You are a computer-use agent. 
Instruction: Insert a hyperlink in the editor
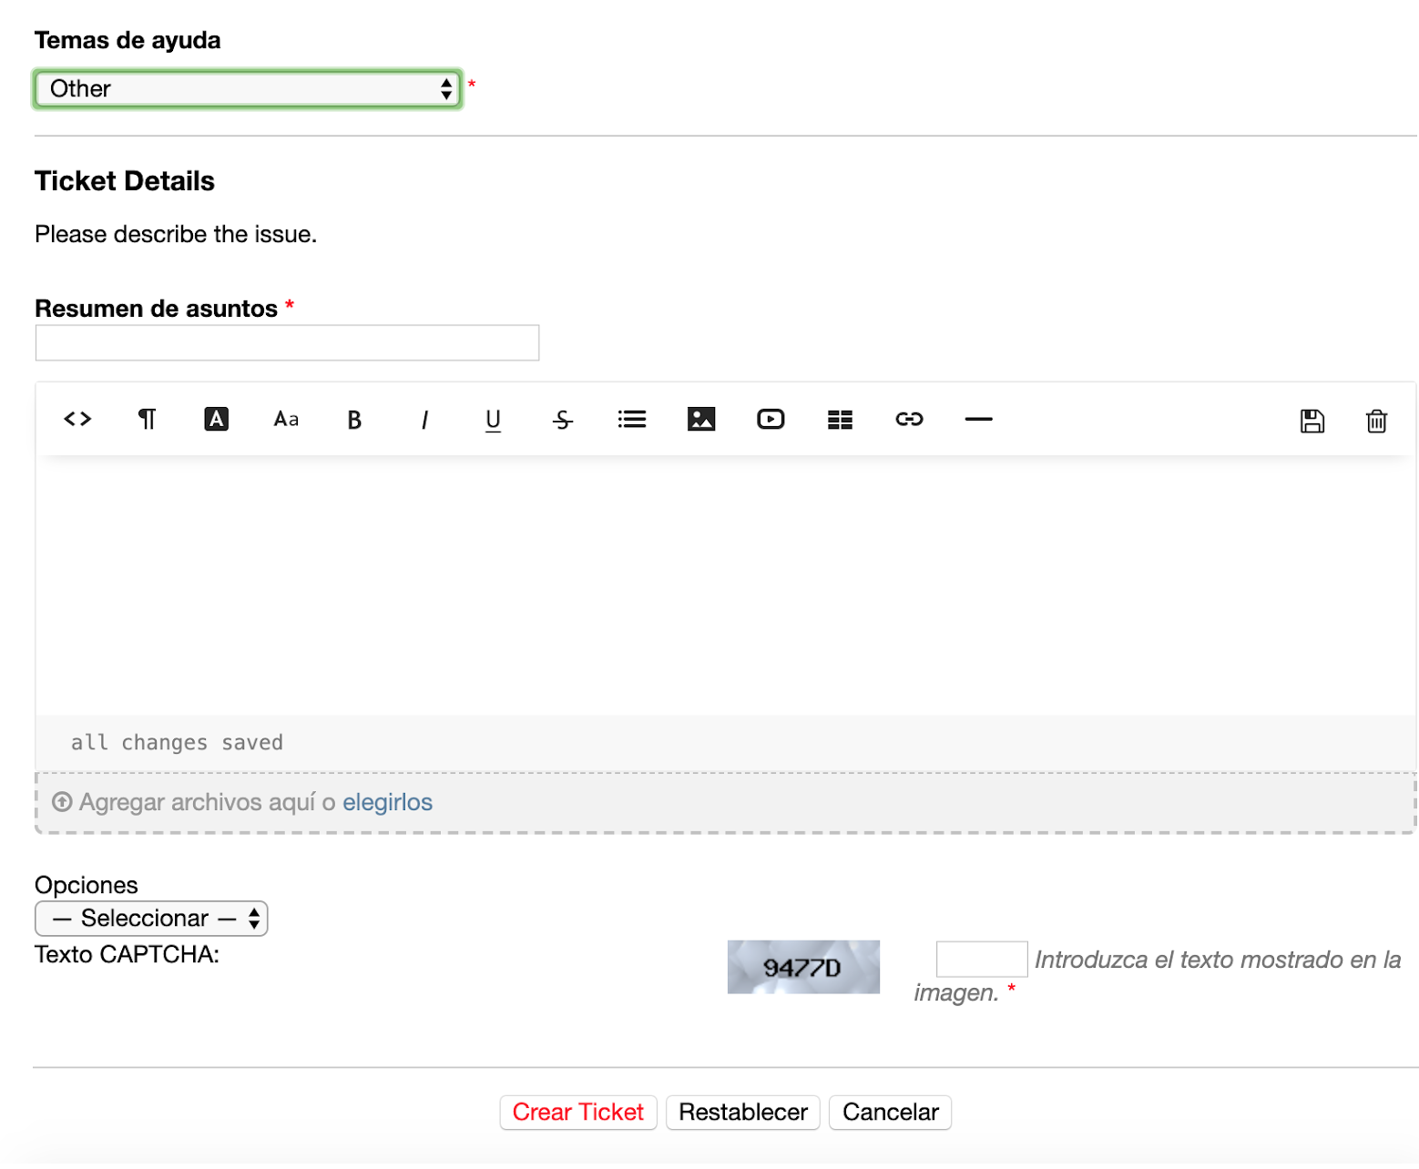[x=908, y=419]
